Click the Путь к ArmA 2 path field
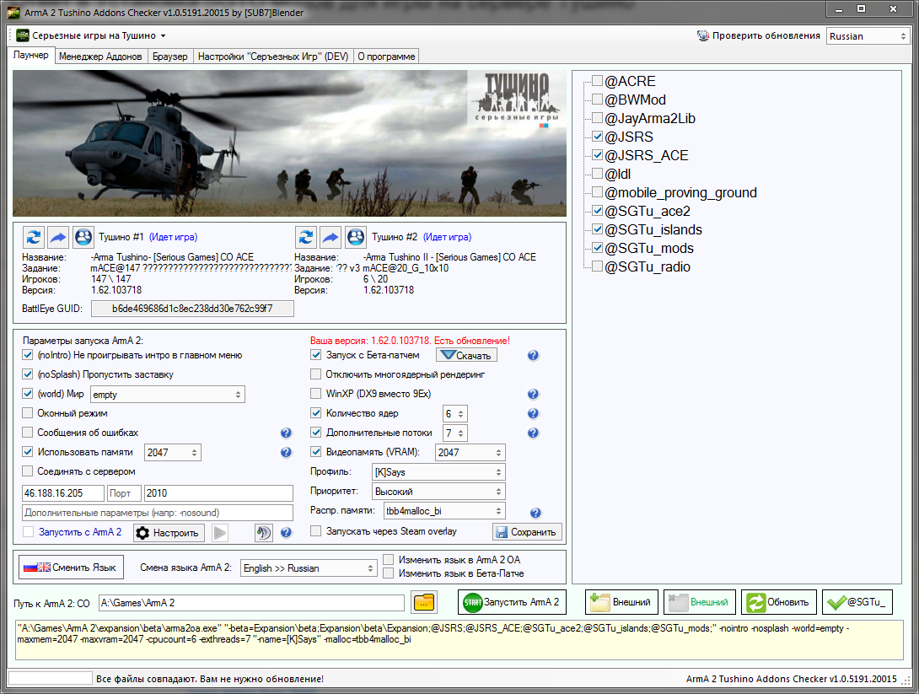Viewport: 919px width, 694px height. pos(251,603)
